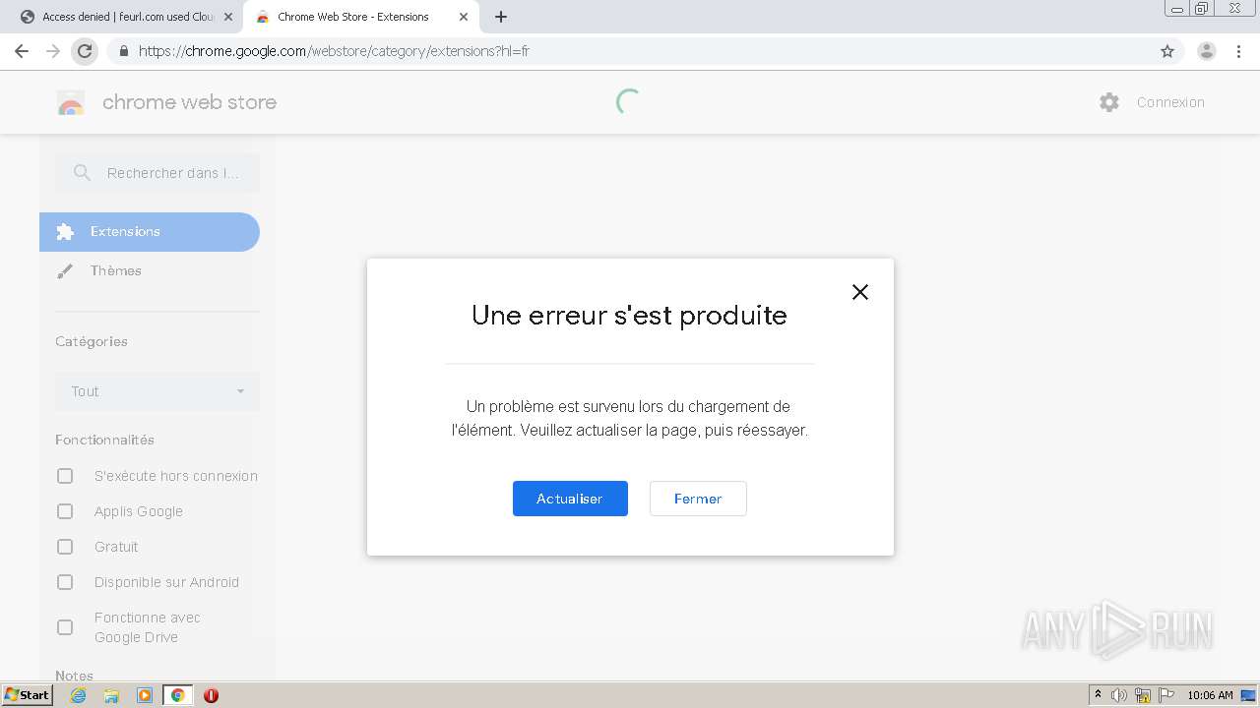
Task: Click the browser back arrow
Action: click(22, 51)
